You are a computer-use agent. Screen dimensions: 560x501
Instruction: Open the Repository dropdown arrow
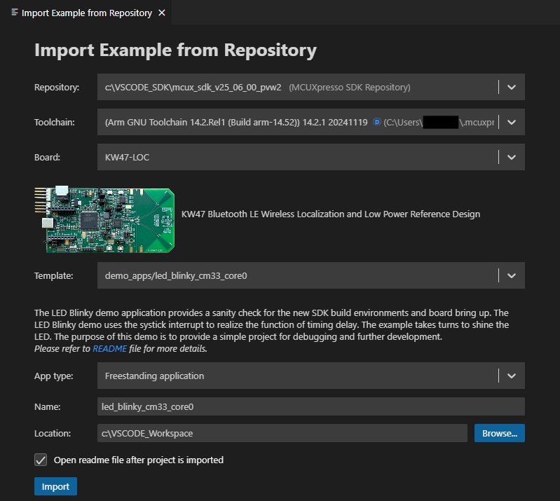[x=512, y=87]
